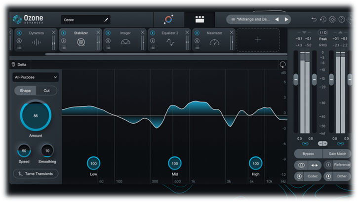358x202 pixels.
Task: Click the Tame Transients figure icon
Action: tap(20, 174)
